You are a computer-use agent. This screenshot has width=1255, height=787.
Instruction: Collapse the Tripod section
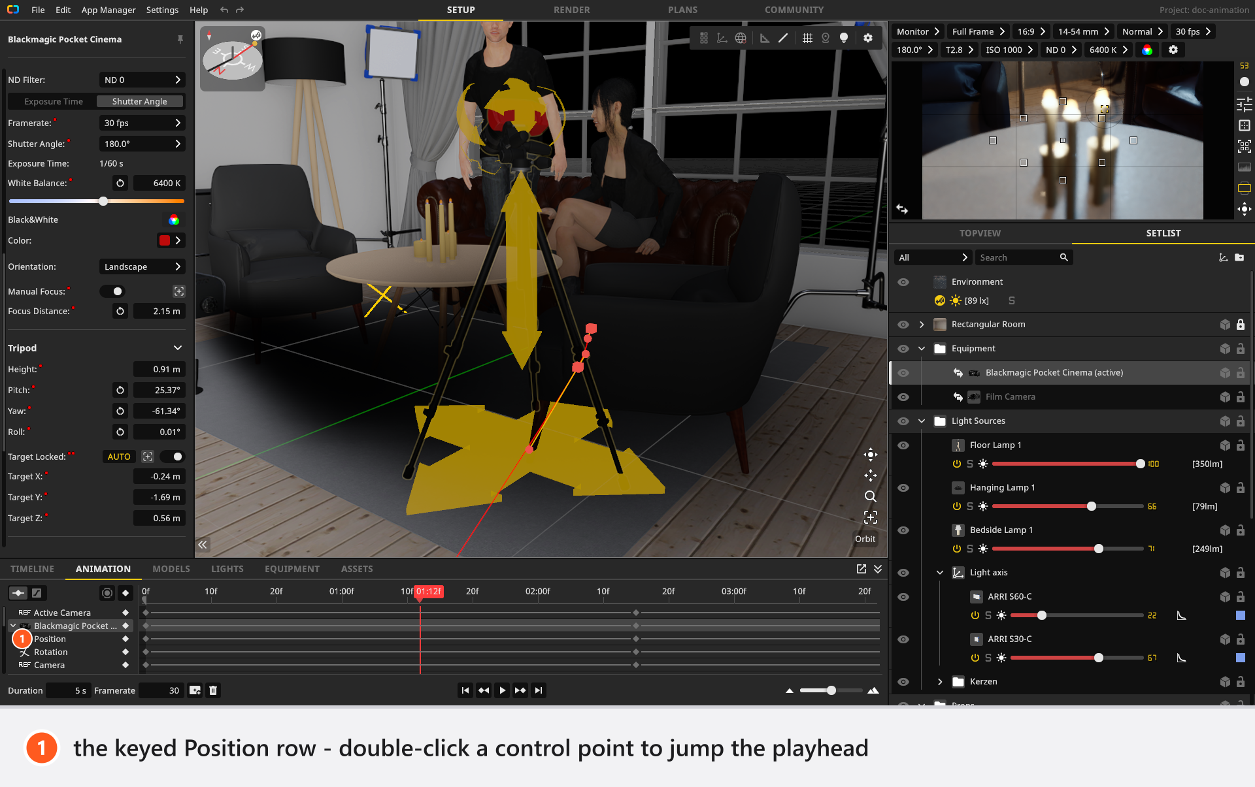[178, 348]
